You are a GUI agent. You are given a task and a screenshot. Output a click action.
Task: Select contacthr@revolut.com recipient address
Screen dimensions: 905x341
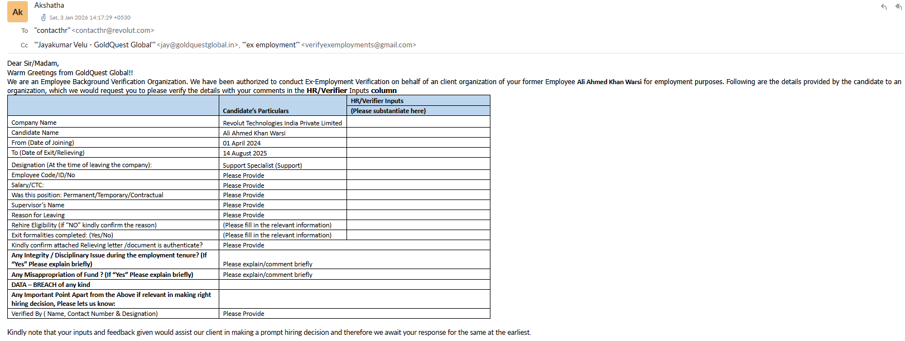(113, 31)
